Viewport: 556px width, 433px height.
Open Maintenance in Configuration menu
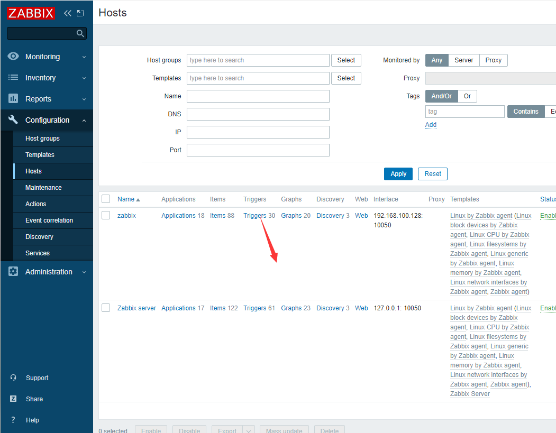point(53,188)
